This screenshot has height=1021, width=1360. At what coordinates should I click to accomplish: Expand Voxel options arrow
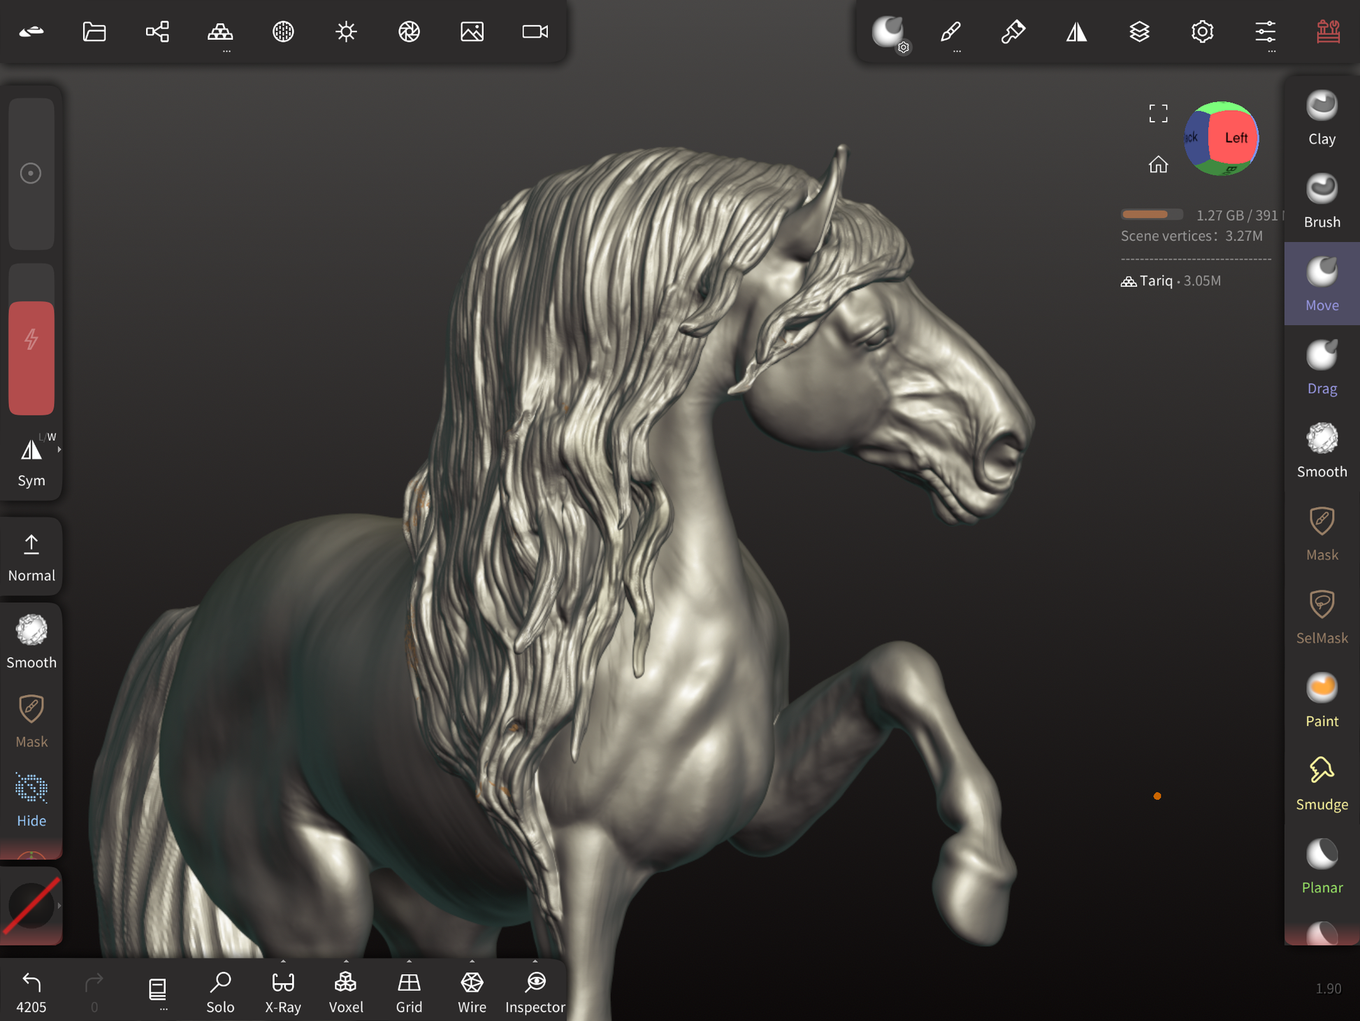346,962
